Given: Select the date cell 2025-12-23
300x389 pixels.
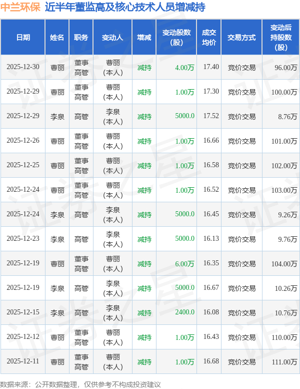Looking at the screenshot, I should point(23,238).
